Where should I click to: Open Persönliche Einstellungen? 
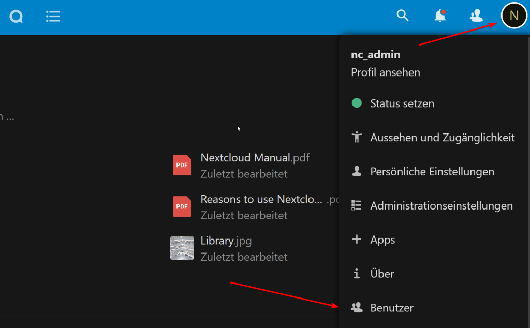(x=432, y=172)
